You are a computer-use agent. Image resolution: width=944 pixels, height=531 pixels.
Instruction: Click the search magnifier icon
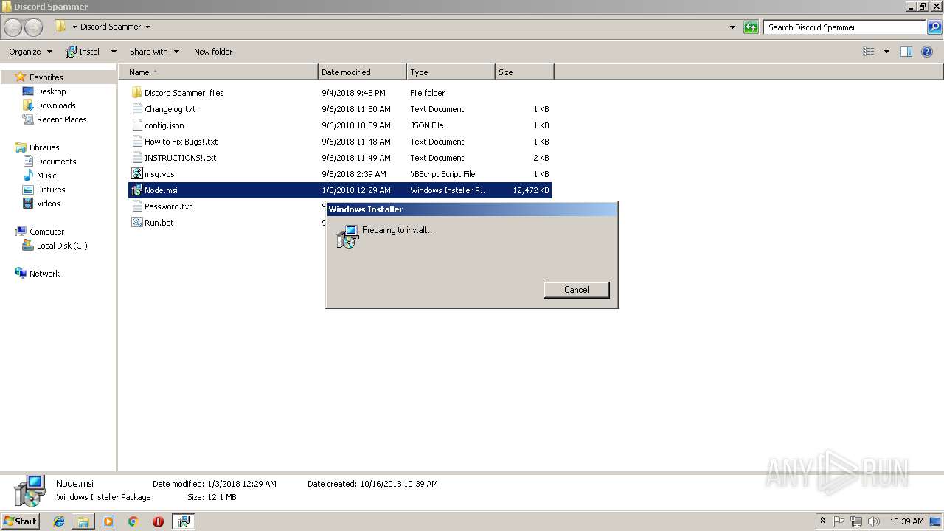click(934, 27)
